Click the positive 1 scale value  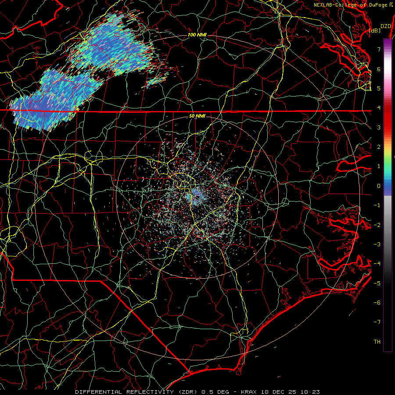[x=379, y=166]
